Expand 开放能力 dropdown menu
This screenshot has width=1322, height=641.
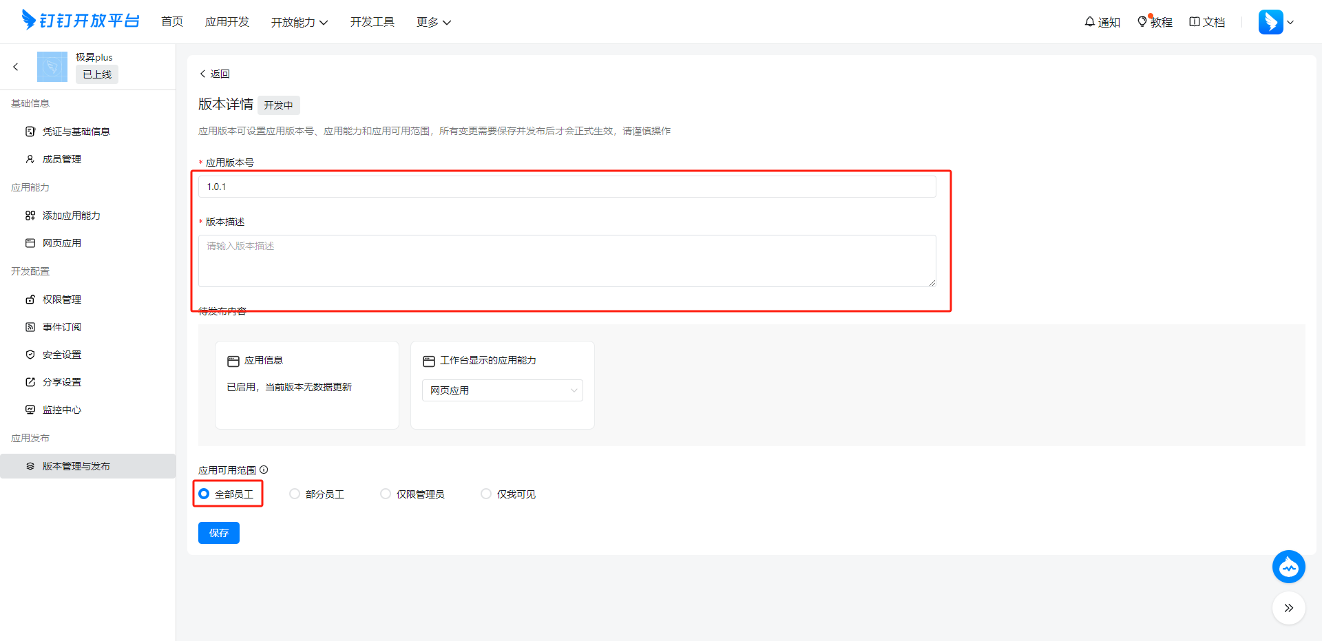tap(300, 22)
